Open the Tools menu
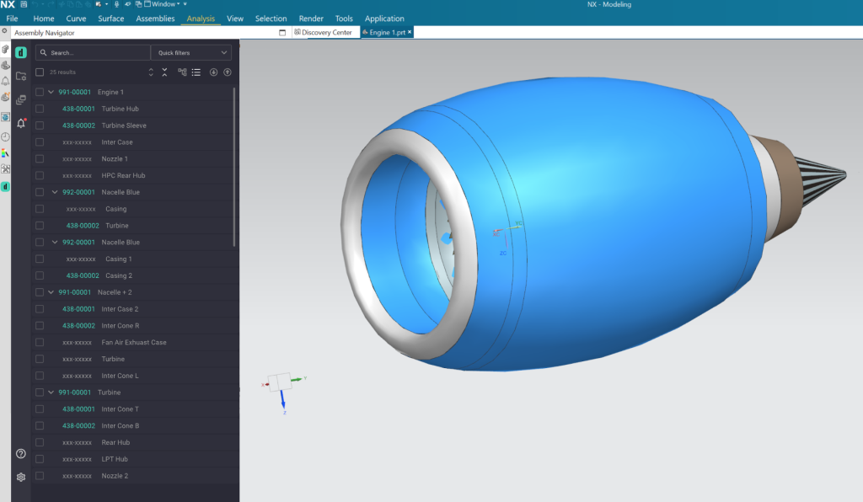The width and height of the screenshot is (863, 502). 343,18
